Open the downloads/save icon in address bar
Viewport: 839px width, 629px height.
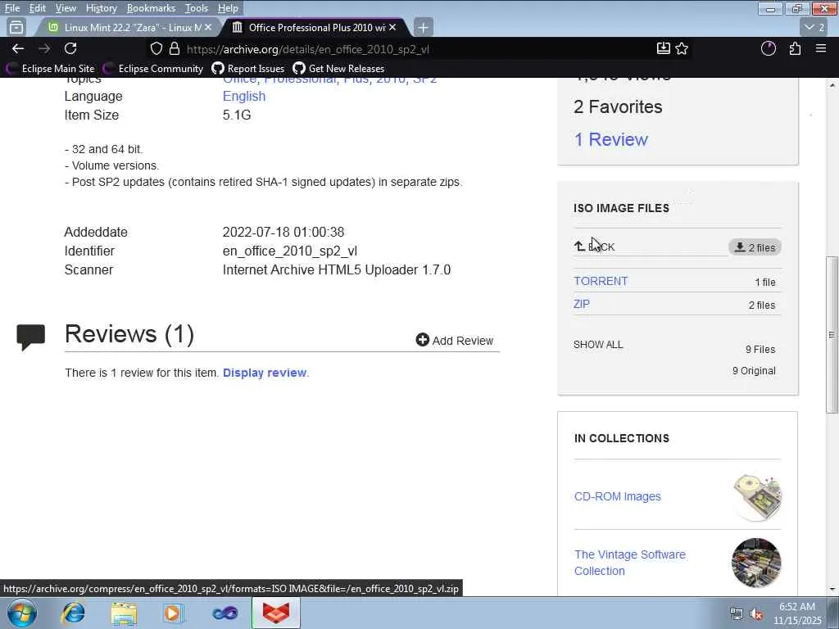[x=663, y=48]
